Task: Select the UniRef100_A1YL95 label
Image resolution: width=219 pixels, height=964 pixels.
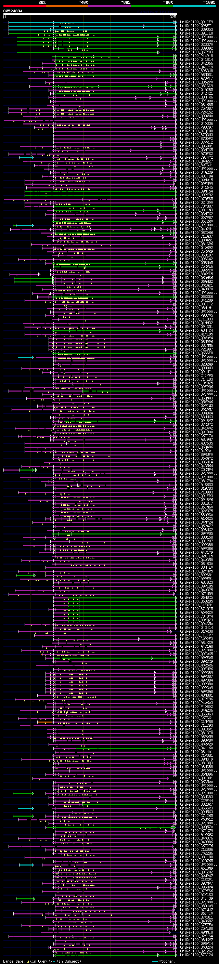Action: [x=196, y=334]
